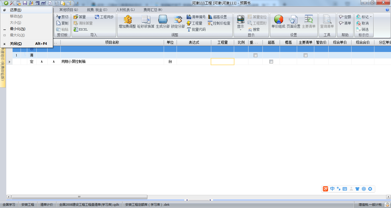Import from EXCEL
The image size is (391, 208).
coord(80,29)
